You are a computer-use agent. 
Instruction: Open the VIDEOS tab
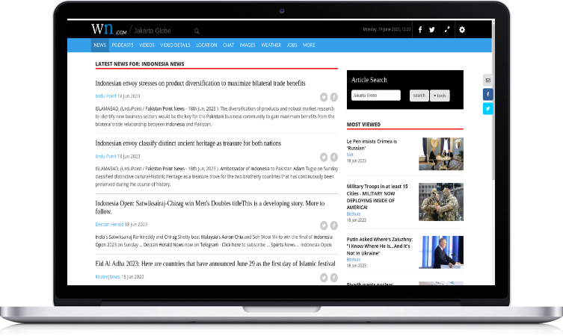click(147, 46)
